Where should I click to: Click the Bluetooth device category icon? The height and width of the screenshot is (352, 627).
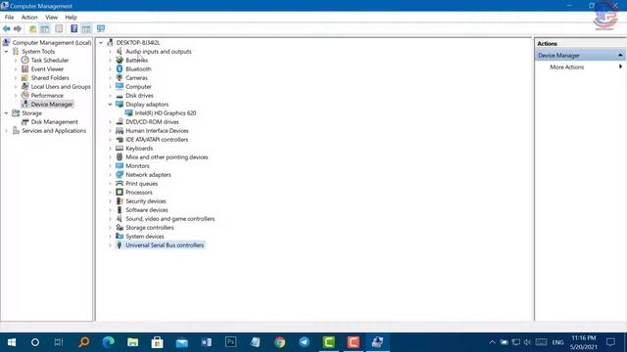pyautogui.click(x=120, y=68)
